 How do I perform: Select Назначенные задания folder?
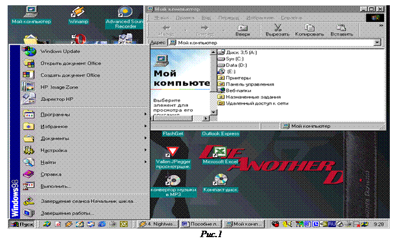tap(249, 97)
